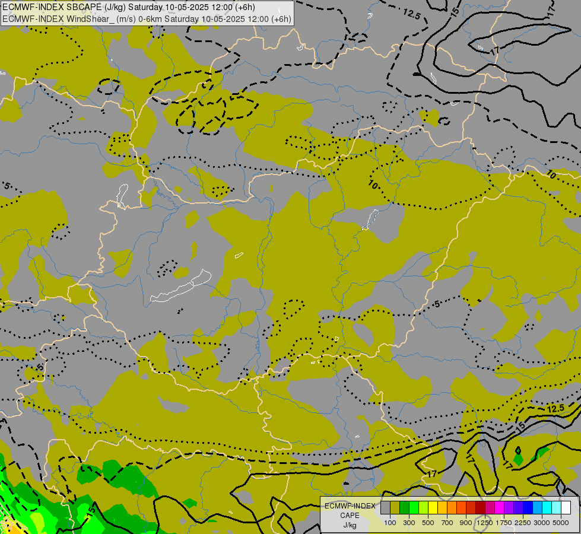Click the legend word CAPE
The image size is (581, 534).
[x=350, y=516]
